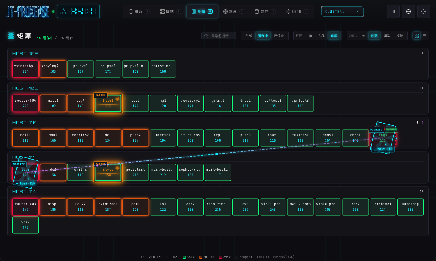The height and width of the screenshot is (261, 436).
Task: Select VM card router-004 220
Action: click(x=25, y=103)
